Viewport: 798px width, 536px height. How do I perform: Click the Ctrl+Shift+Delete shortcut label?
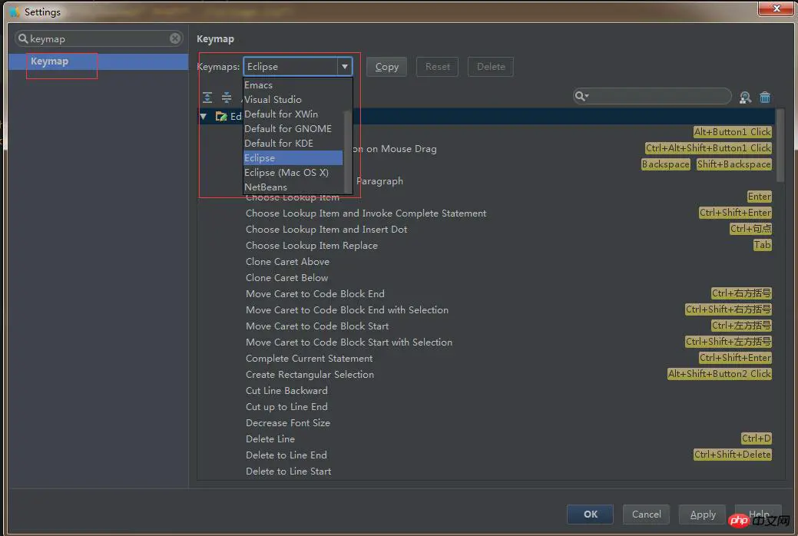pos(733,455)
